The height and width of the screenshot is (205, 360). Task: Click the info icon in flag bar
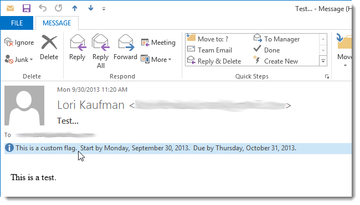click(9, 148)
